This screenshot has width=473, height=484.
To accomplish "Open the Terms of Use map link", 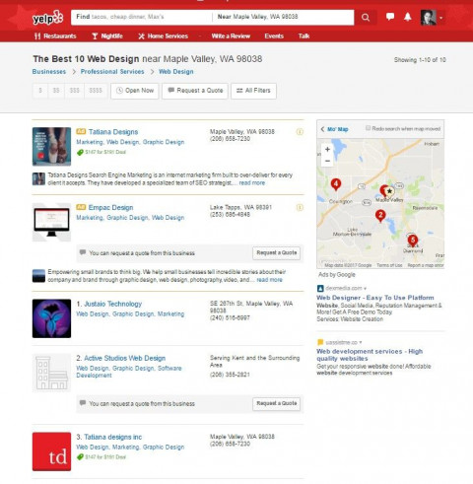I will click(389, 265).
